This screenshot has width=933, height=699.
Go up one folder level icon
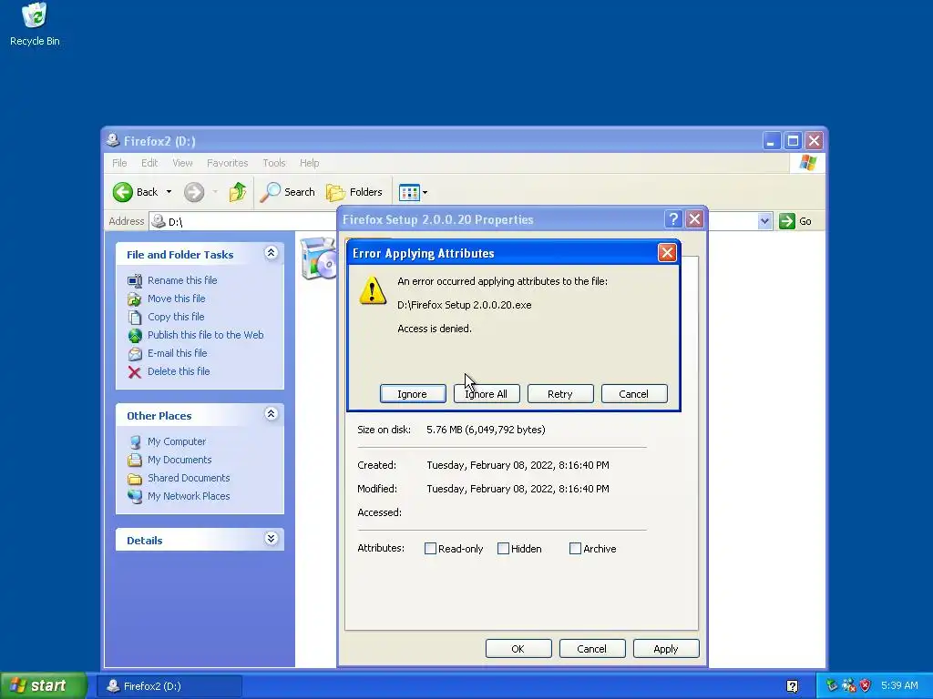click(238, 192)
